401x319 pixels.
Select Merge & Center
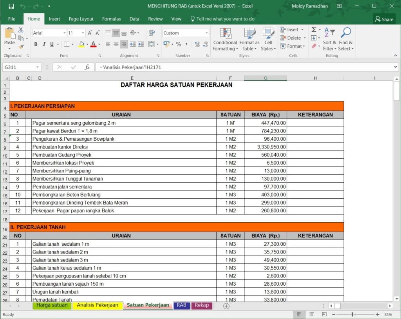[x=151, y=44]
